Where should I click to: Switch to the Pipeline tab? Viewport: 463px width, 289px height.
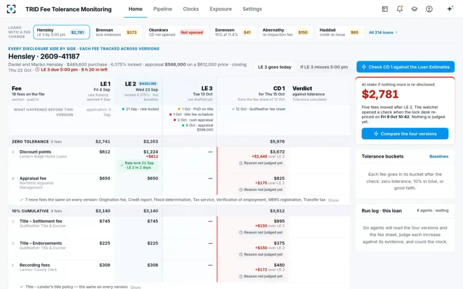tap(162, 9)
